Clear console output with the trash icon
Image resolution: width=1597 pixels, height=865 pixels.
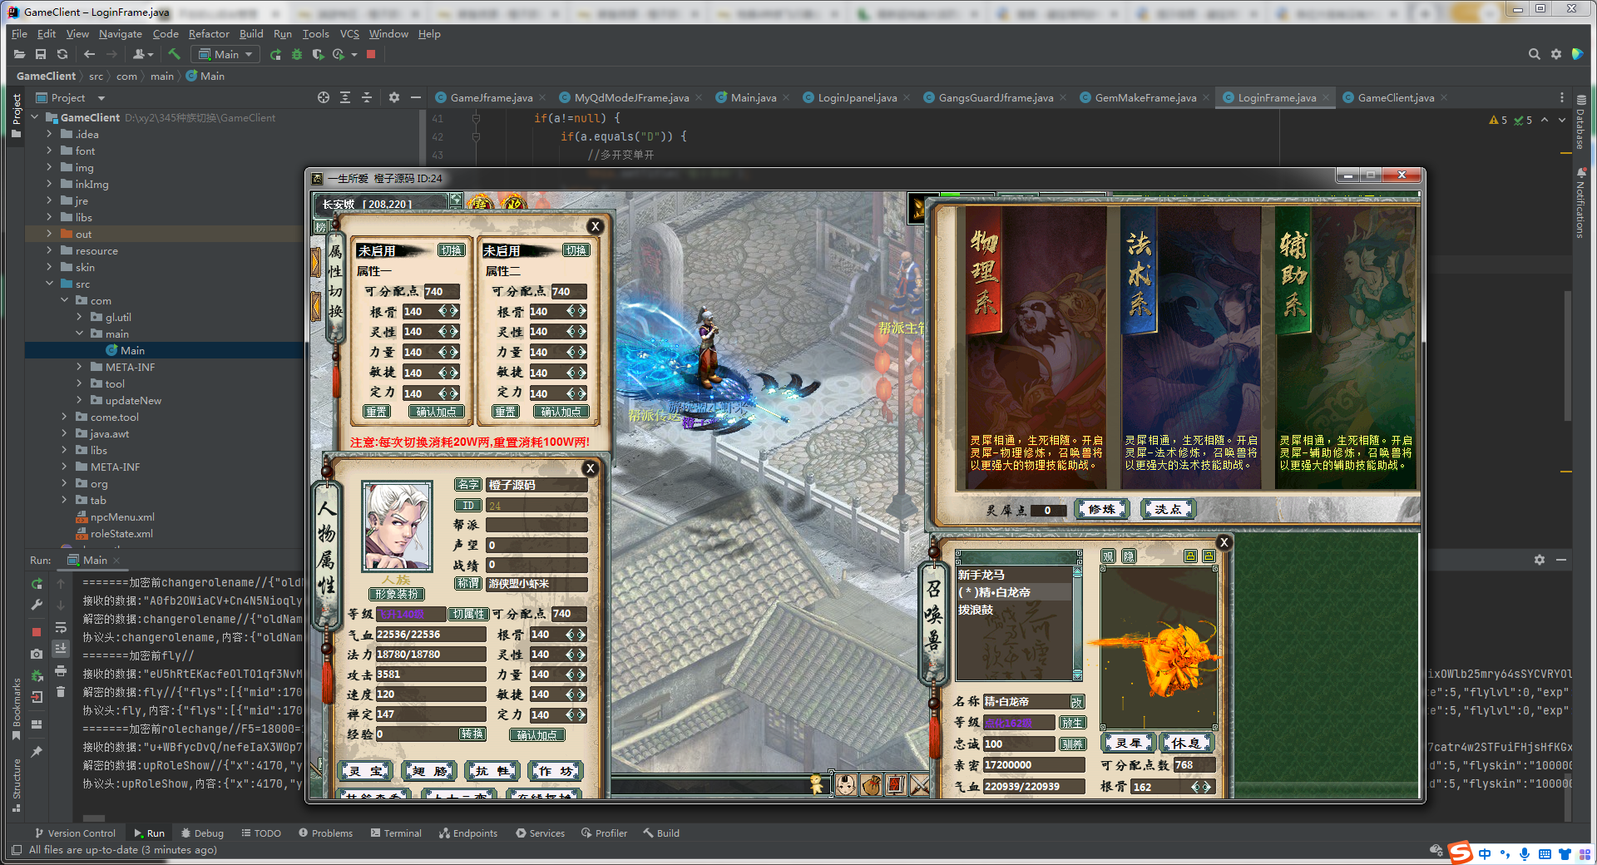click(x=61, y=691)
